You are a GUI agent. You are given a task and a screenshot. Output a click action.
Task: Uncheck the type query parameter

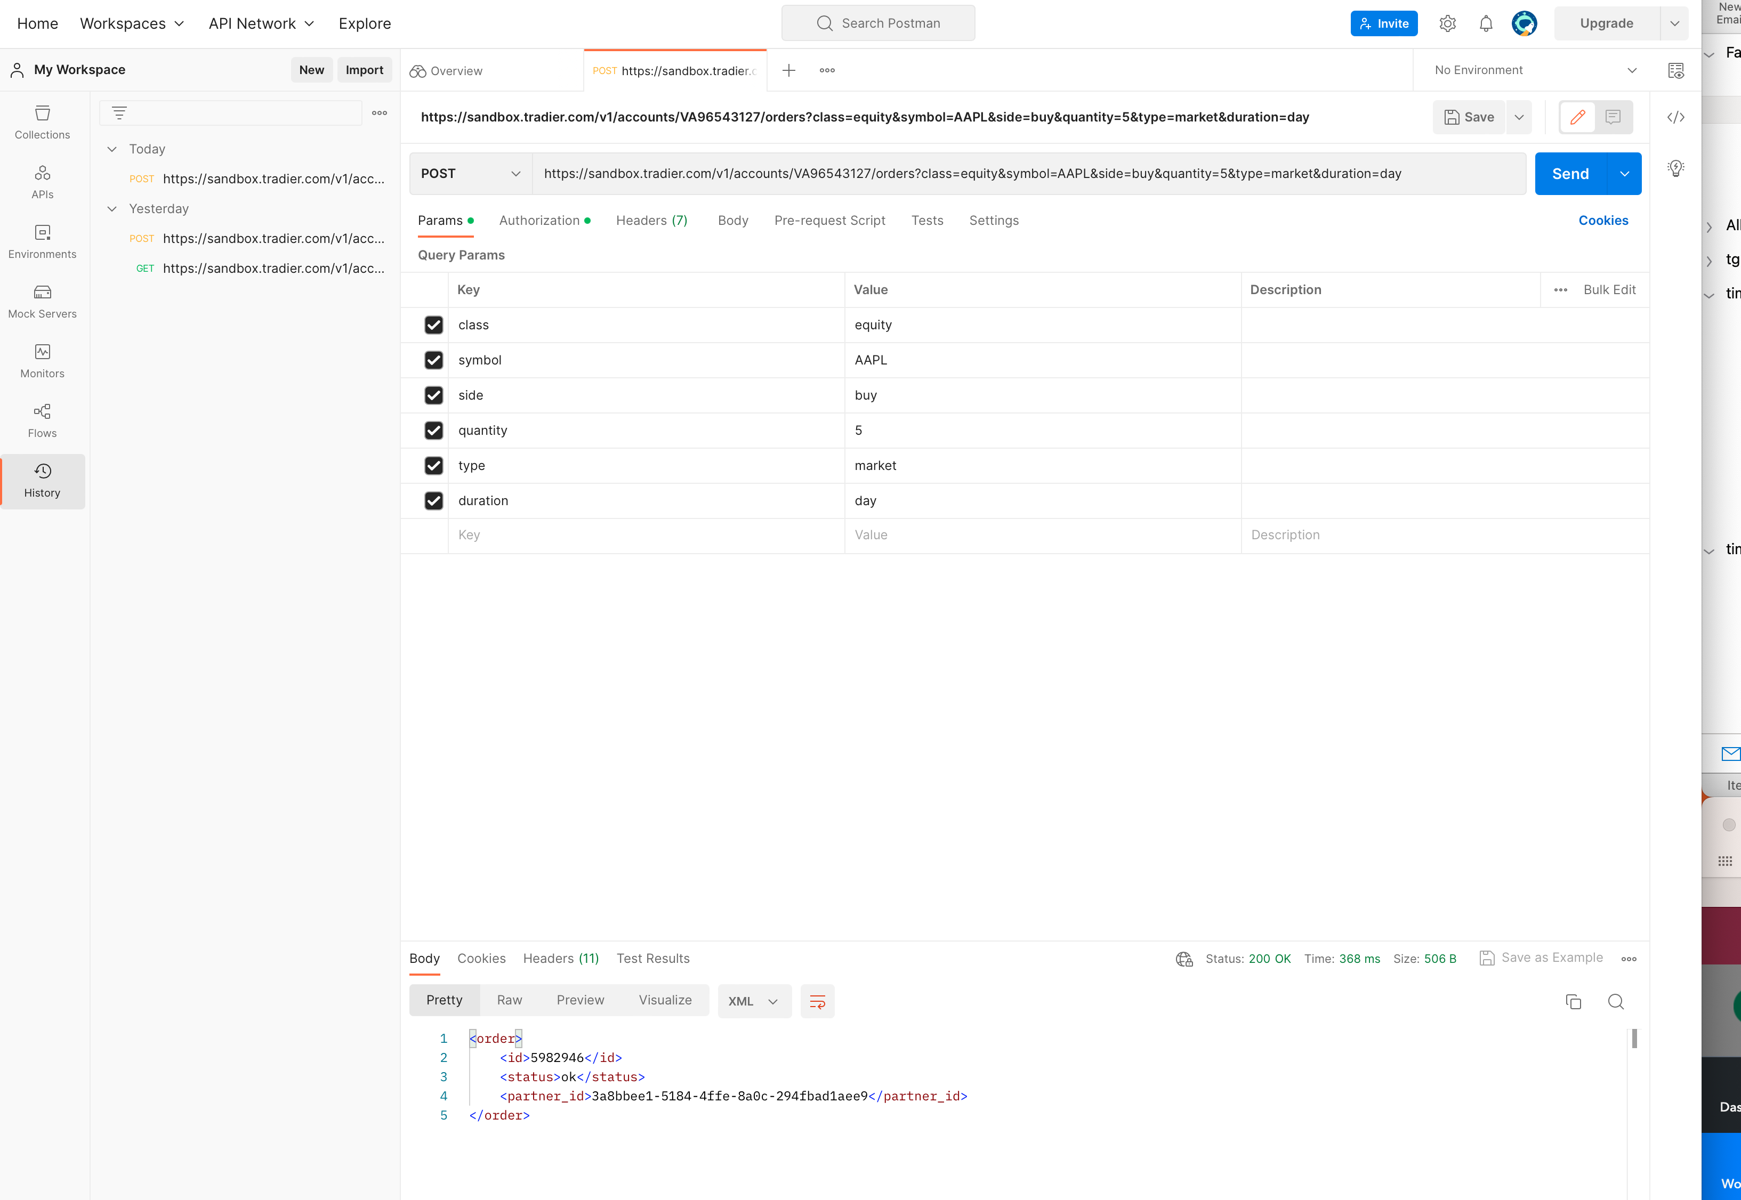point(433,465)
